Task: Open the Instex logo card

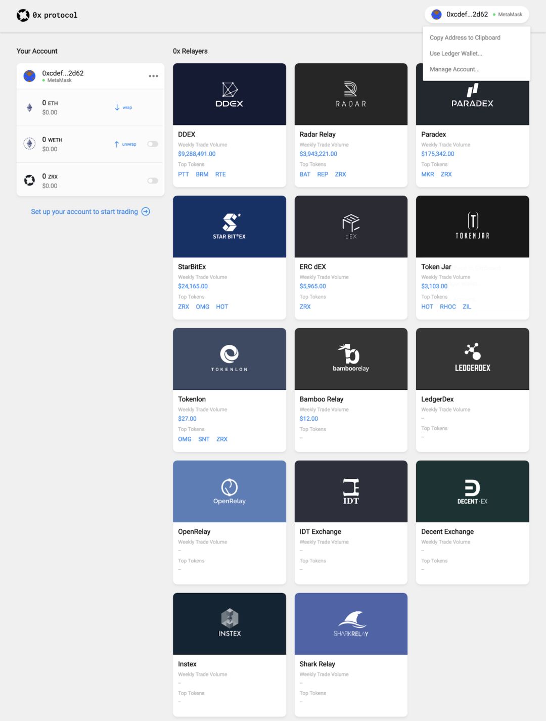Action: tap(230, 624)
